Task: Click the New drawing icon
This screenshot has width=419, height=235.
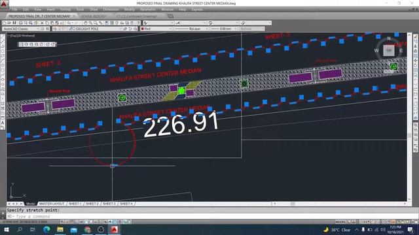Action: [x=5, y=23]
